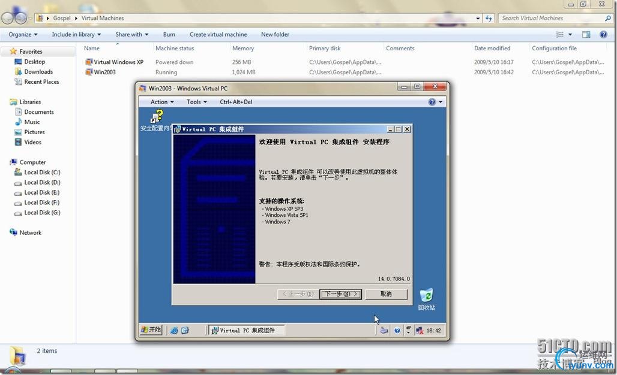This screenshot has width=617, height=375.
Task: Open the Virtual PC Tools menu
Action: click(196, 102)
